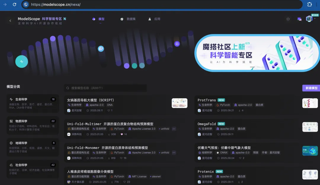Click the Protenix thumbnail image
The height and width of the screenshot is (185, 320).
coord(310,175)
